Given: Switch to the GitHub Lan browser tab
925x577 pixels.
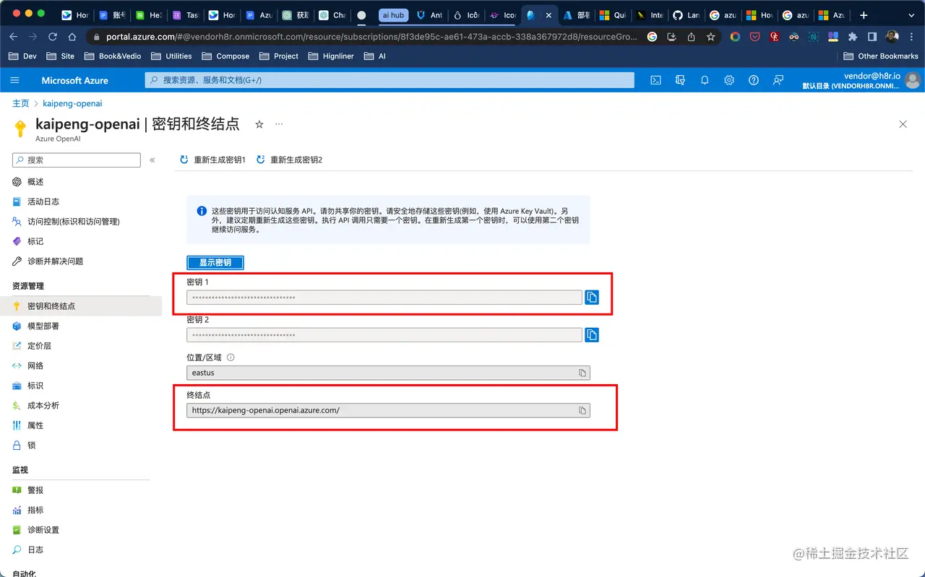Looking at the screenshot, I should coord(686,15).
